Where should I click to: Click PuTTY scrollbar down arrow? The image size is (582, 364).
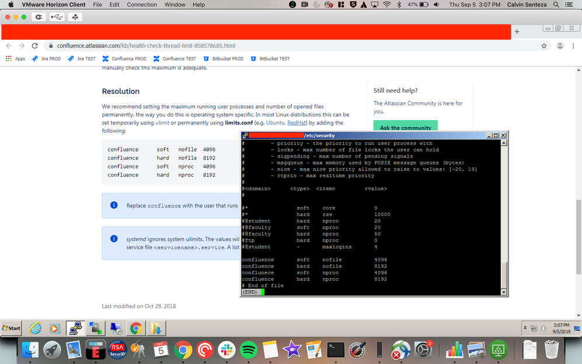(504, 292)
